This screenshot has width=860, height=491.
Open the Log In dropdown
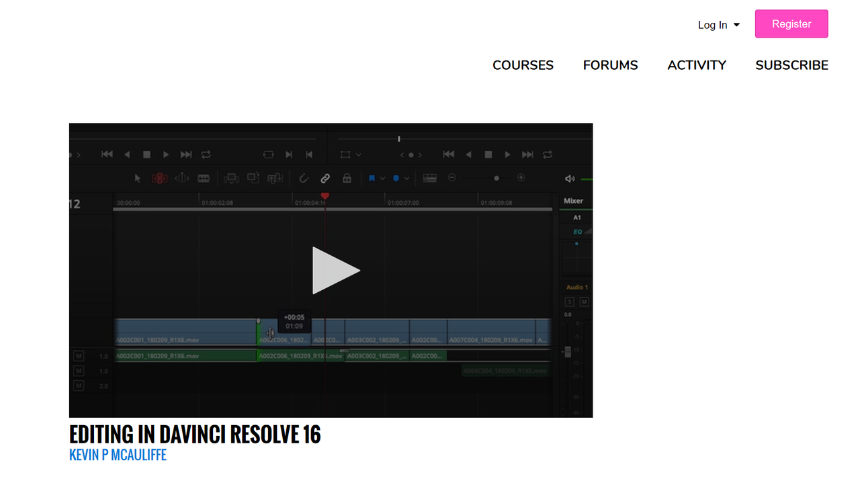[x=718, y=25]
